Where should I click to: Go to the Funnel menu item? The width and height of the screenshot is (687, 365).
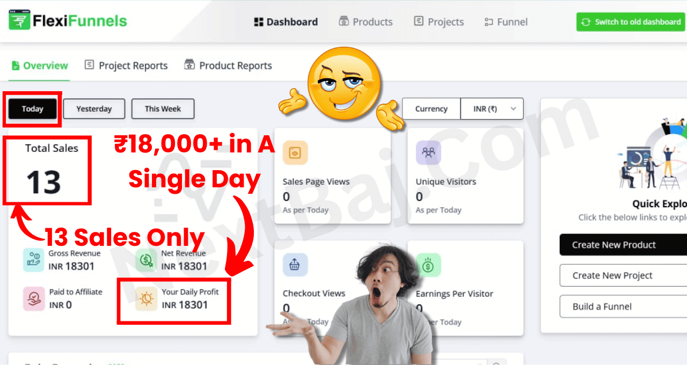pyautogui.click(x=506, y=22)
